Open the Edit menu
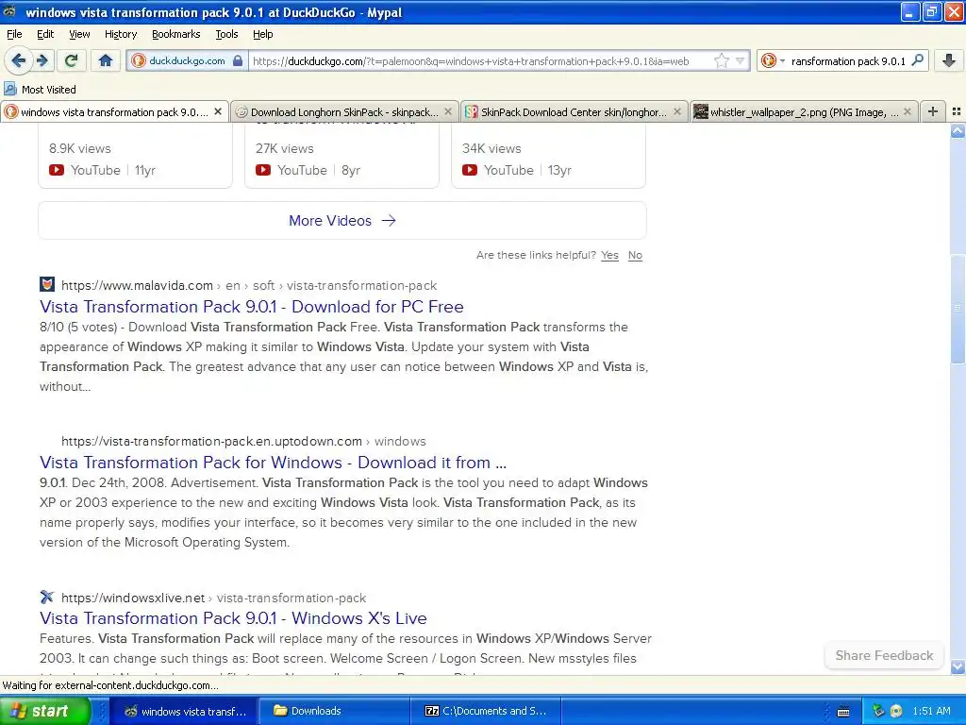Viewport: 966px width, 725px height. [45, 34]
